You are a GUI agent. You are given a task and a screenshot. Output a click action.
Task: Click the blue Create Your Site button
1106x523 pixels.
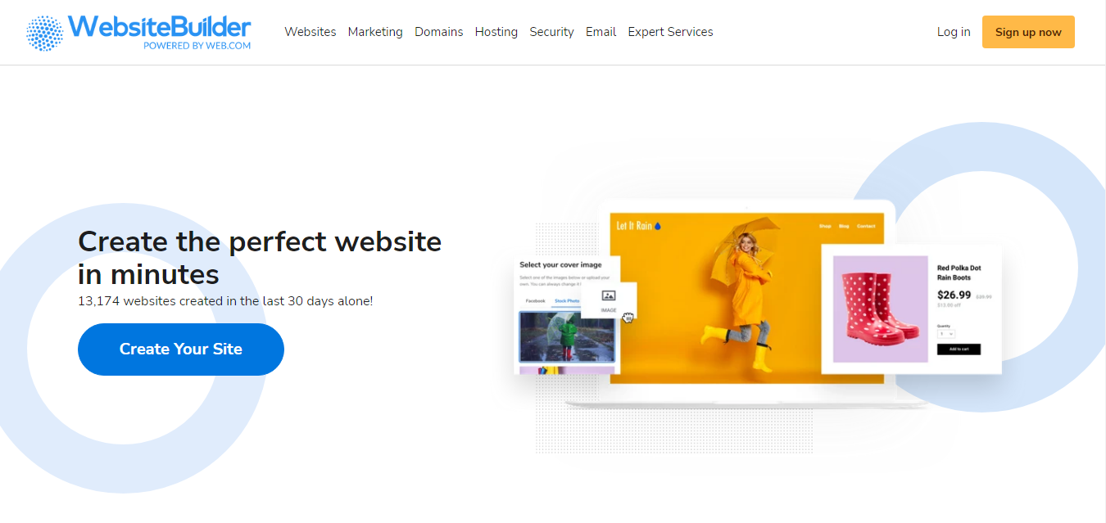tap(181, 349)
